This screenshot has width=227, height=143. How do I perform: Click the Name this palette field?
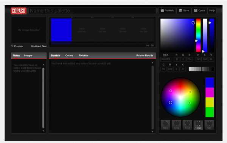(93, 11)
